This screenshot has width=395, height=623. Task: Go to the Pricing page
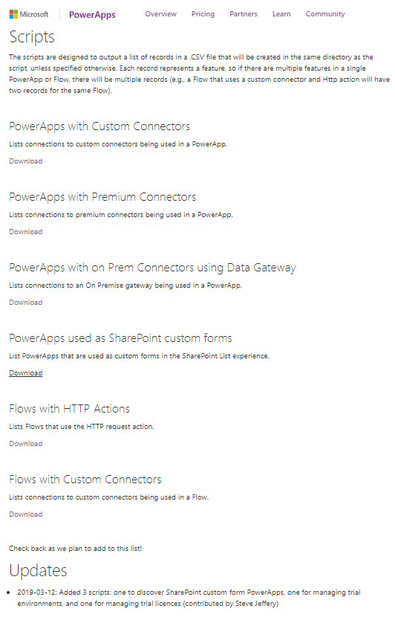[203, 14]
